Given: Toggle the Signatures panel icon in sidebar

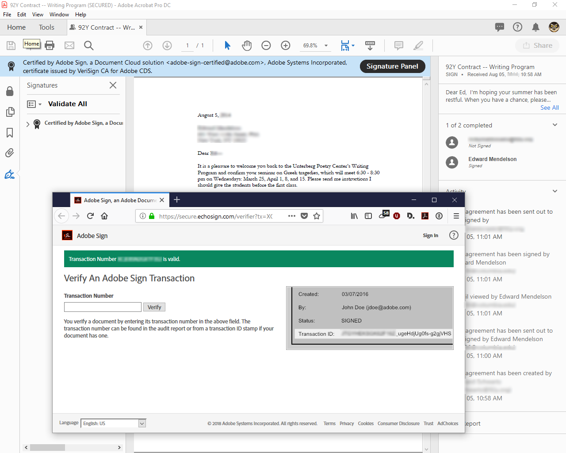Looking at the screenshot, I should click(x=10, y=174).
